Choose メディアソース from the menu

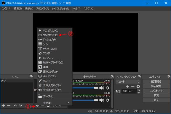pyautogui.click(x=55, y=58)
